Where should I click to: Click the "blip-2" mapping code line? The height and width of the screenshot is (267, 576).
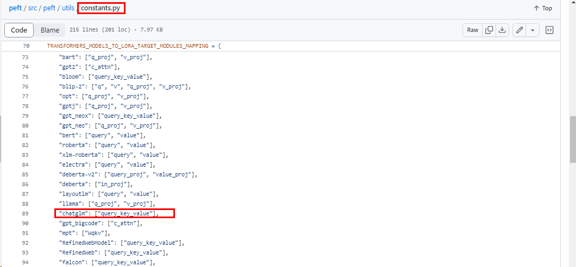pyautogui.click(x=125, y=87)
